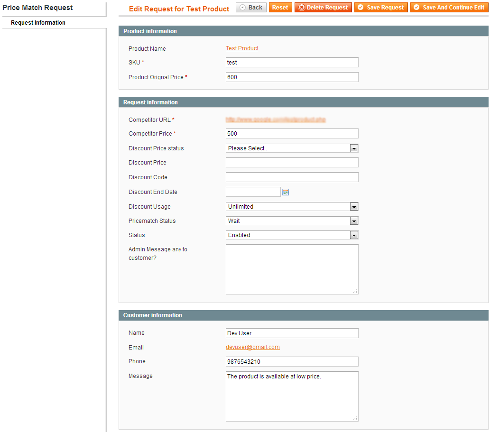
Task: Select the Request Information tab
Action: click(x=38, y=23)
